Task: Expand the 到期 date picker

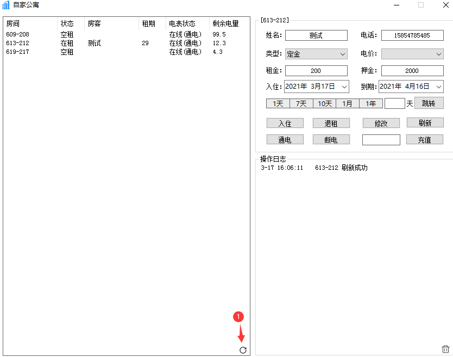Action: [438, 87]
